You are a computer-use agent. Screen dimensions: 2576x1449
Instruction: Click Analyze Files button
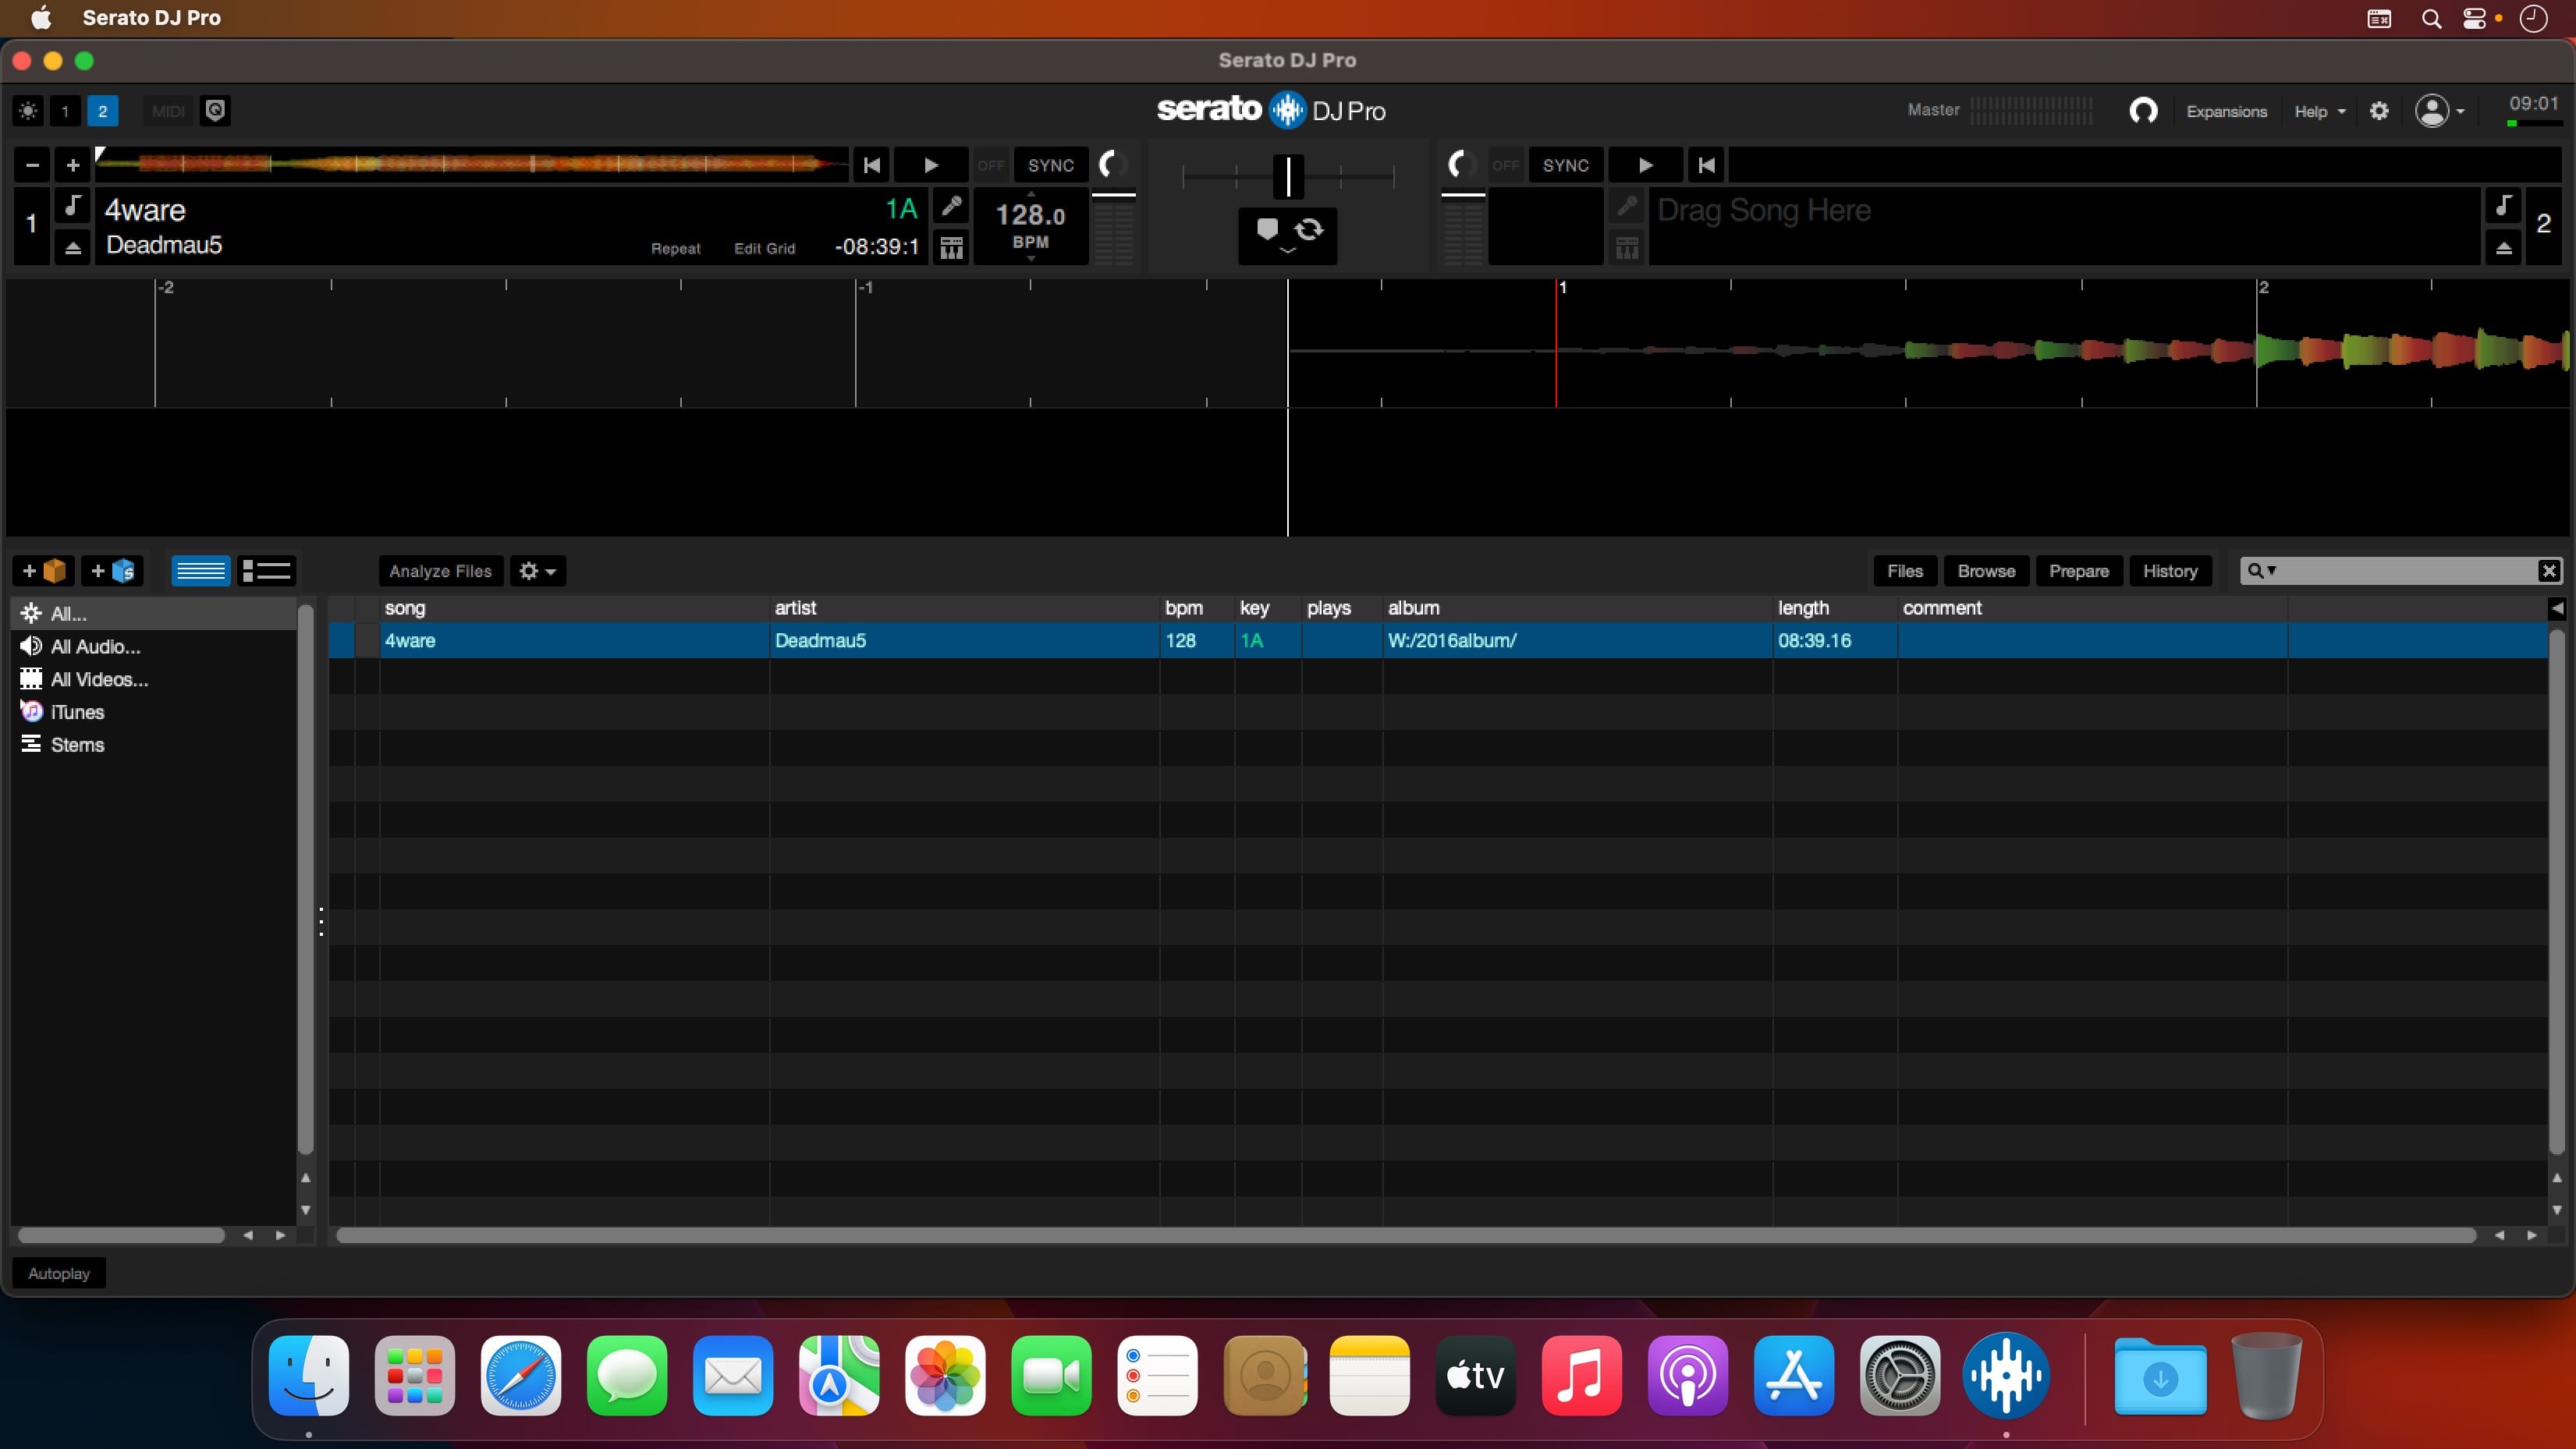pyautogui.click(x=440, y=571)
